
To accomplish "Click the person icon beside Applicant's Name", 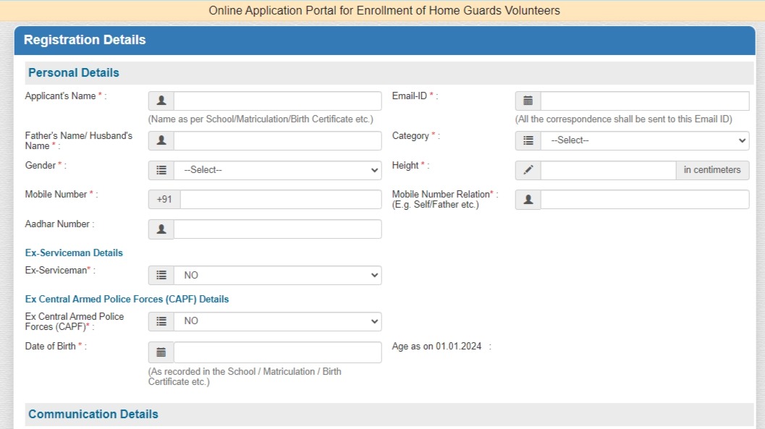I will point(161,100).
